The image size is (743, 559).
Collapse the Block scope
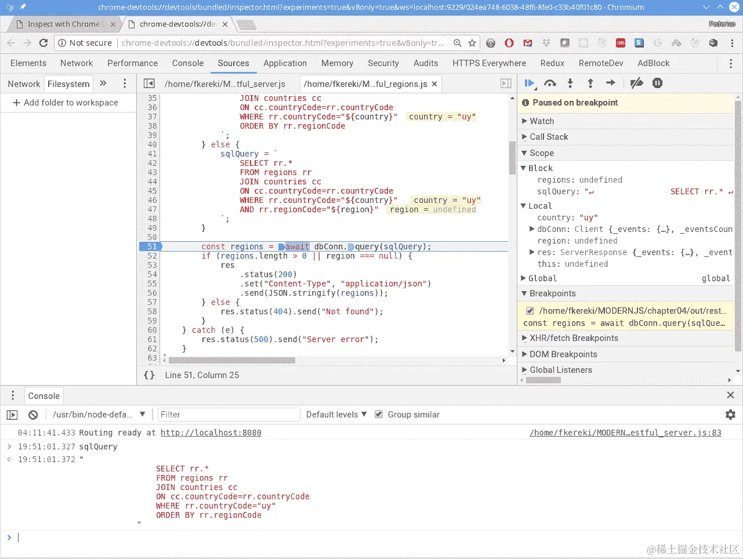tap(523, 168)
